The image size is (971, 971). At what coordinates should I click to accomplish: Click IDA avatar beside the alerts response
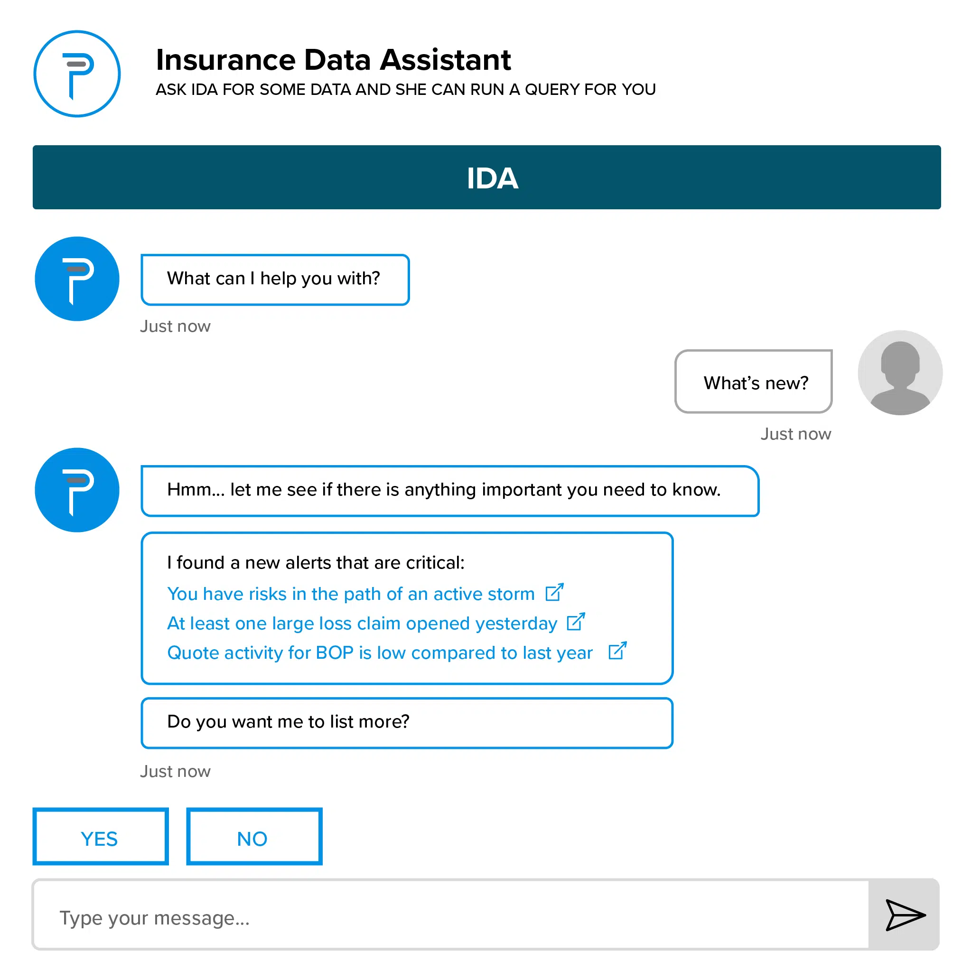(77, 490)
